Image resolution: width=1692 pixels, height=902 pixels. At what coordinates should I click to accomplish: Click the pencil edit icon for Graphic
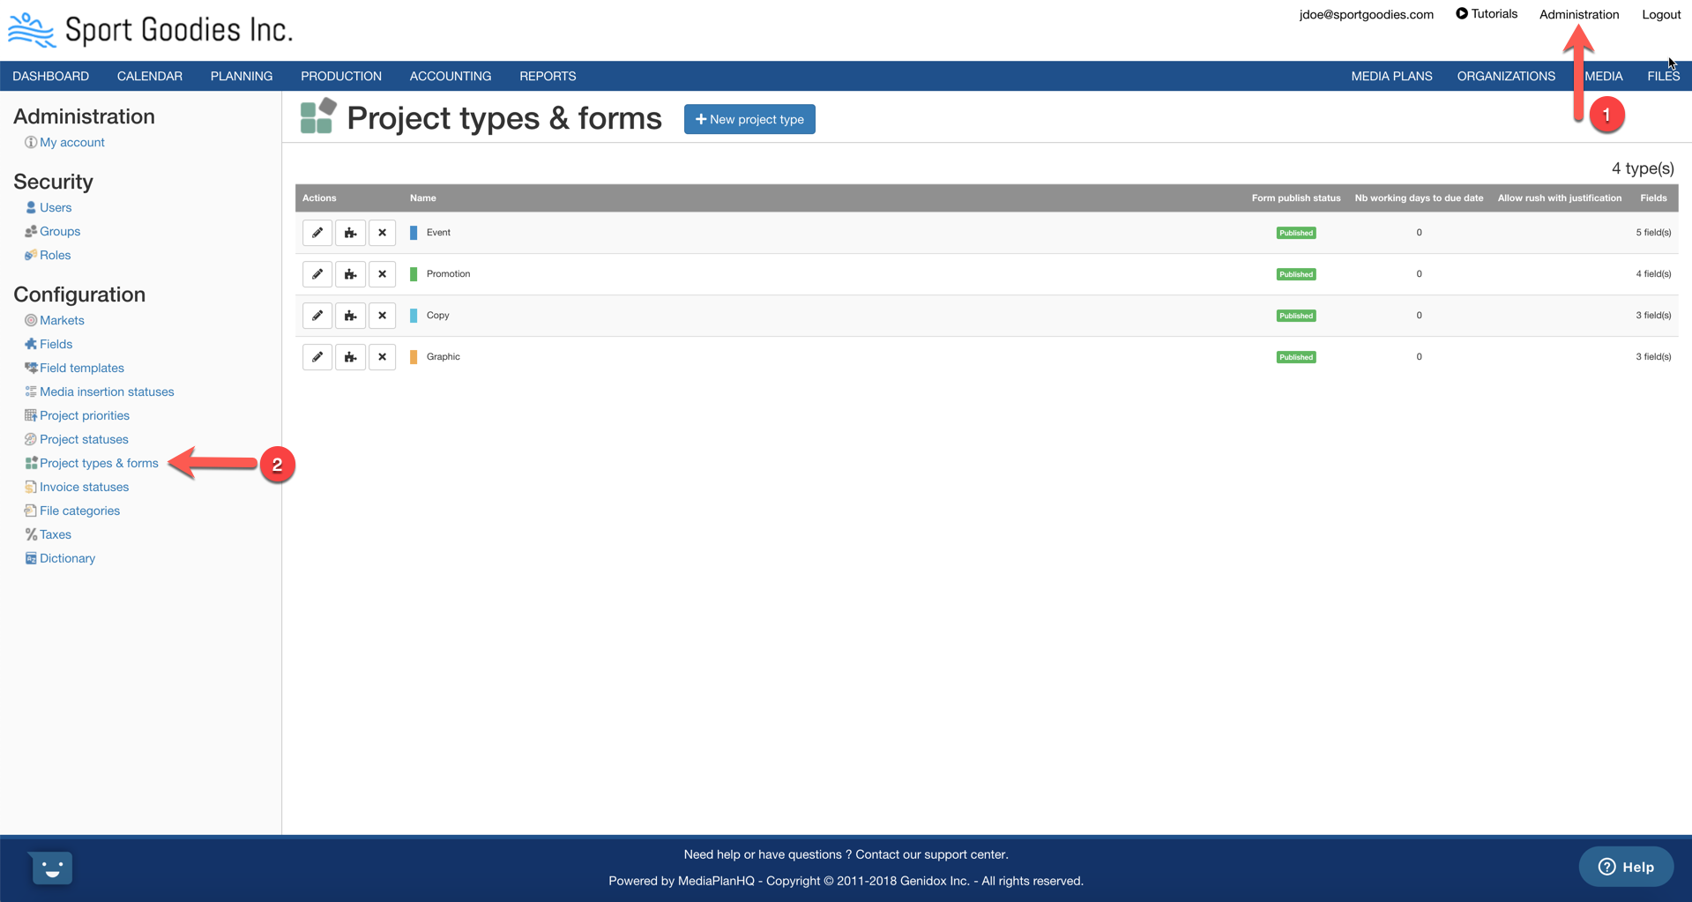point(317,356)
